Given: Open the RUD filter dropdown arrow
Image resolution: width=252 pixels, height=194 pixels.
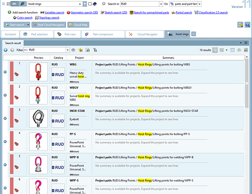Looking at the screenshot, I should pyautogui.click(x=68, y=50).
